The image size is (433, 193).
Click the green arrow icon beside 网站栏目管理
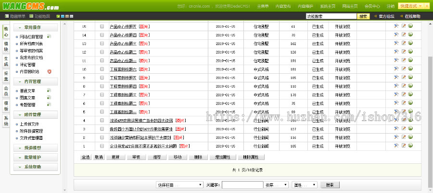pyautogui.click(x=49, y=36)
